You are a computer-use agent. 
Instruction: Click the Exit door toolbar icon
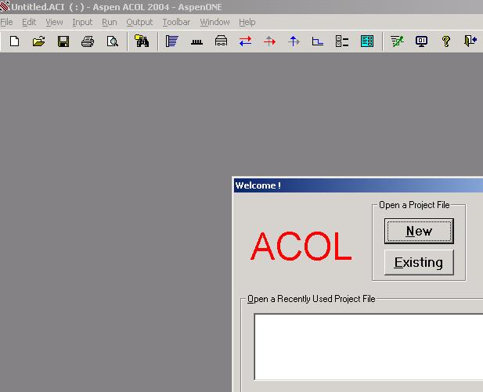[x=470, y=41]
